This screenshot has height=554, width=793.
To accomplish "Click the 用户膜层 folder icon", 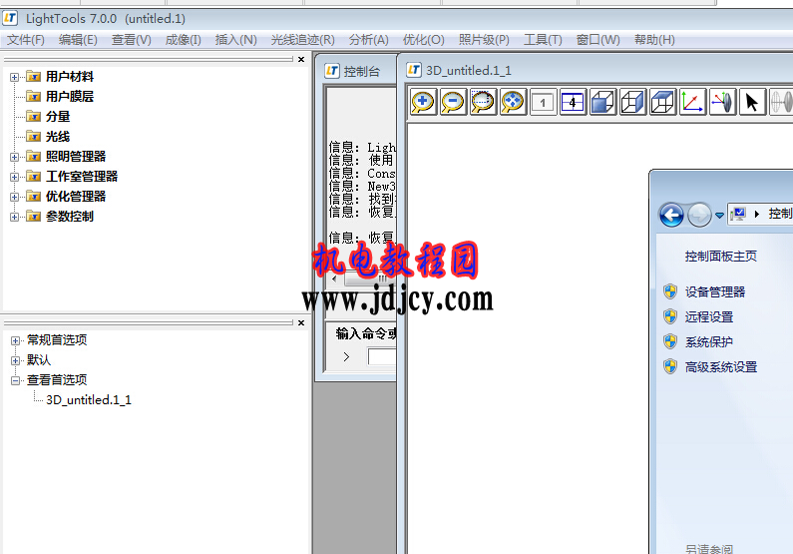I will [34, 96].
